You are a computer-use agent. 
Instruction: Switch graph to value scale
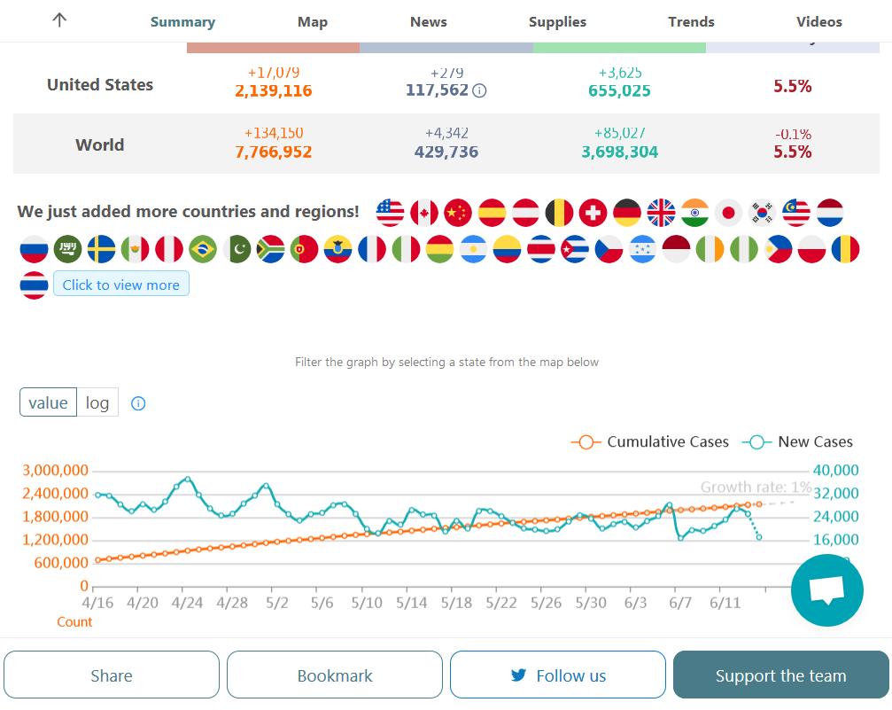(48, 402)
